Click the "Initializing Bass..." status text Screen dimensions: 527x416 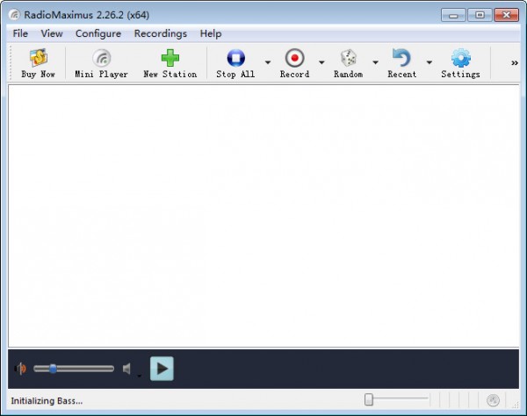(x=47, y=401)
